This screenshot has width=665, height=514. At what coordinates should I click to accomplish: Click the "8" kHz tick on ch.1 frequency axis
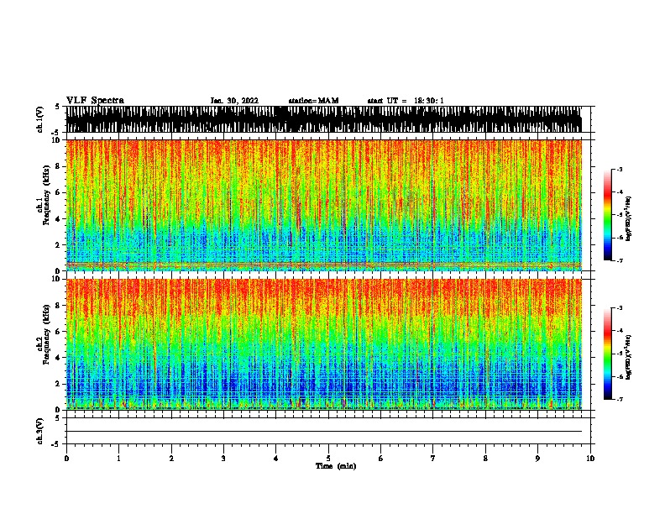[x=59, y=166]
